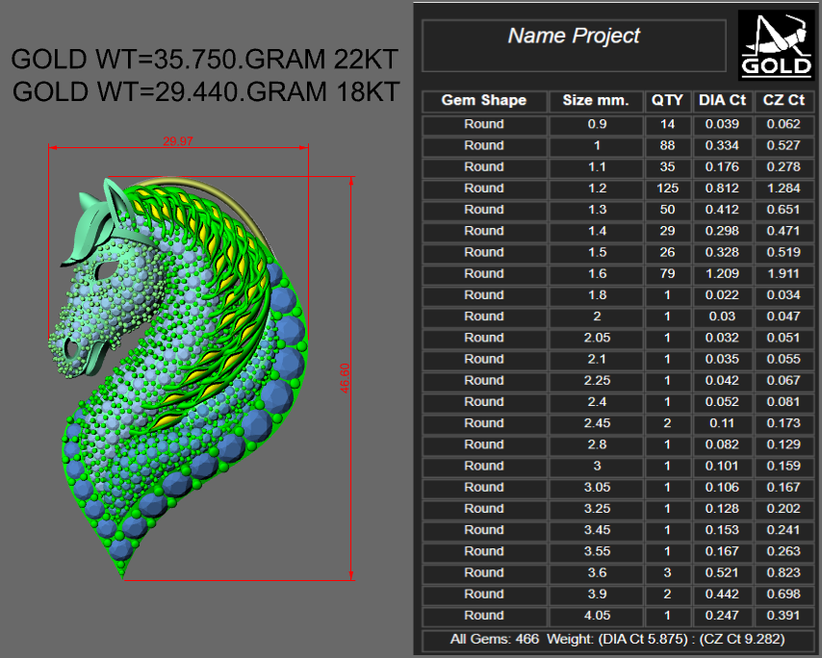Screen dimensions: 822x658
Task: Click the All Gems 466 totals row
Action: (x=618, y=640)
